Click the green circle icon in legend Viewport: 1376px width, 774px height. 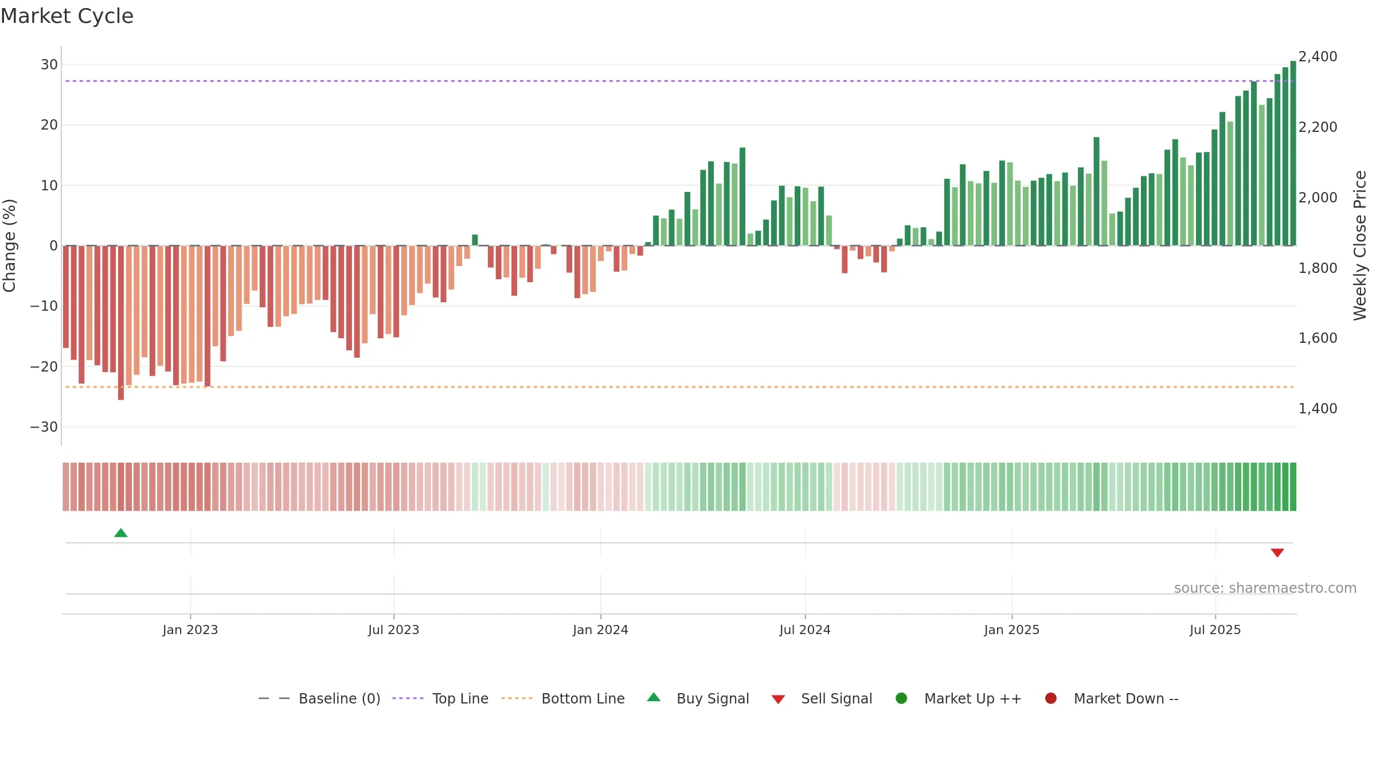pyautogui.click(x=901, y=698)
